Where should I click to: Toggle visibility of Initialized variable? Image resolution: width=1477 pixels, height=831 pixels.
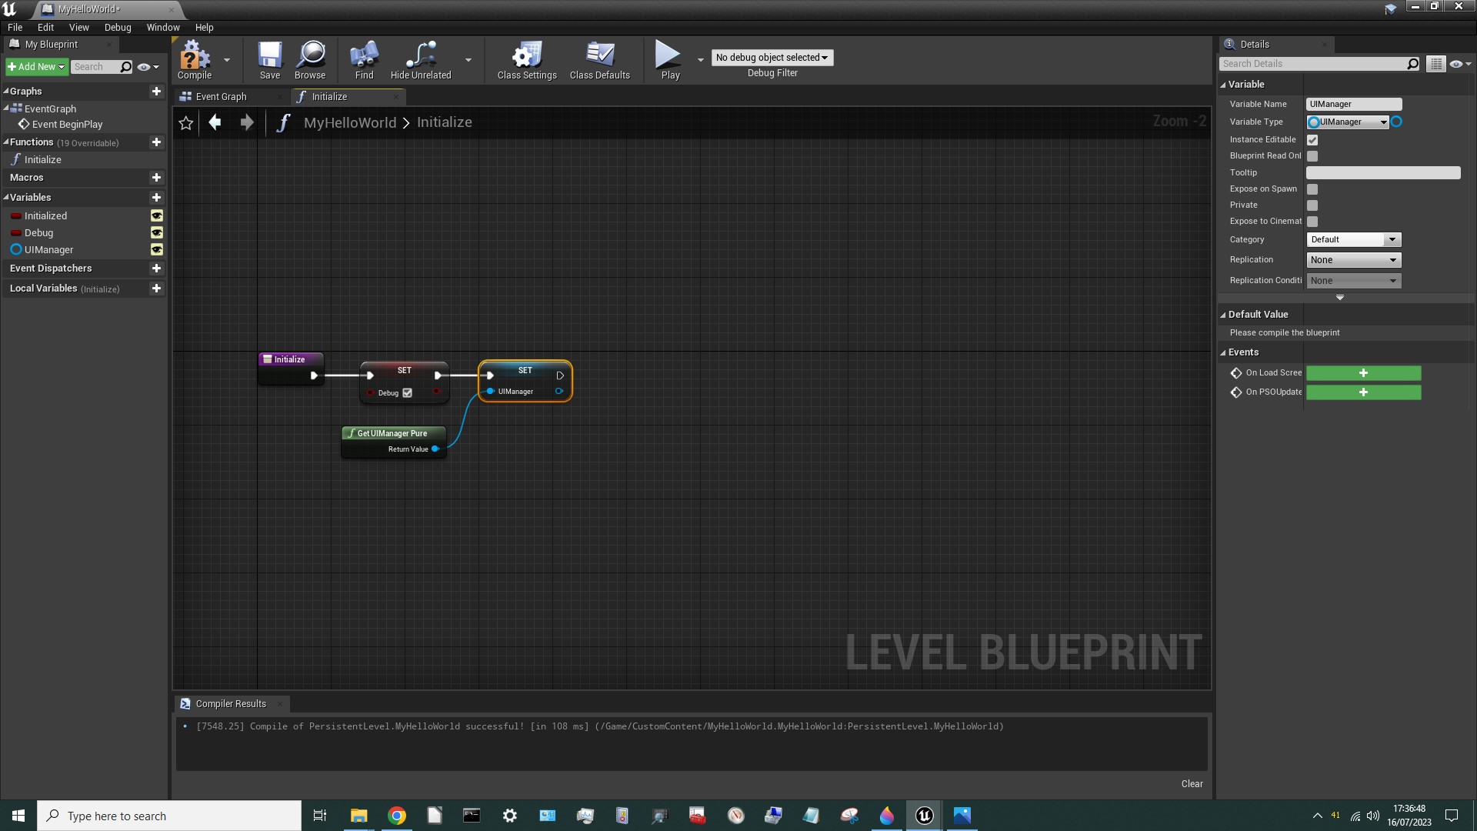coord(156,216)
